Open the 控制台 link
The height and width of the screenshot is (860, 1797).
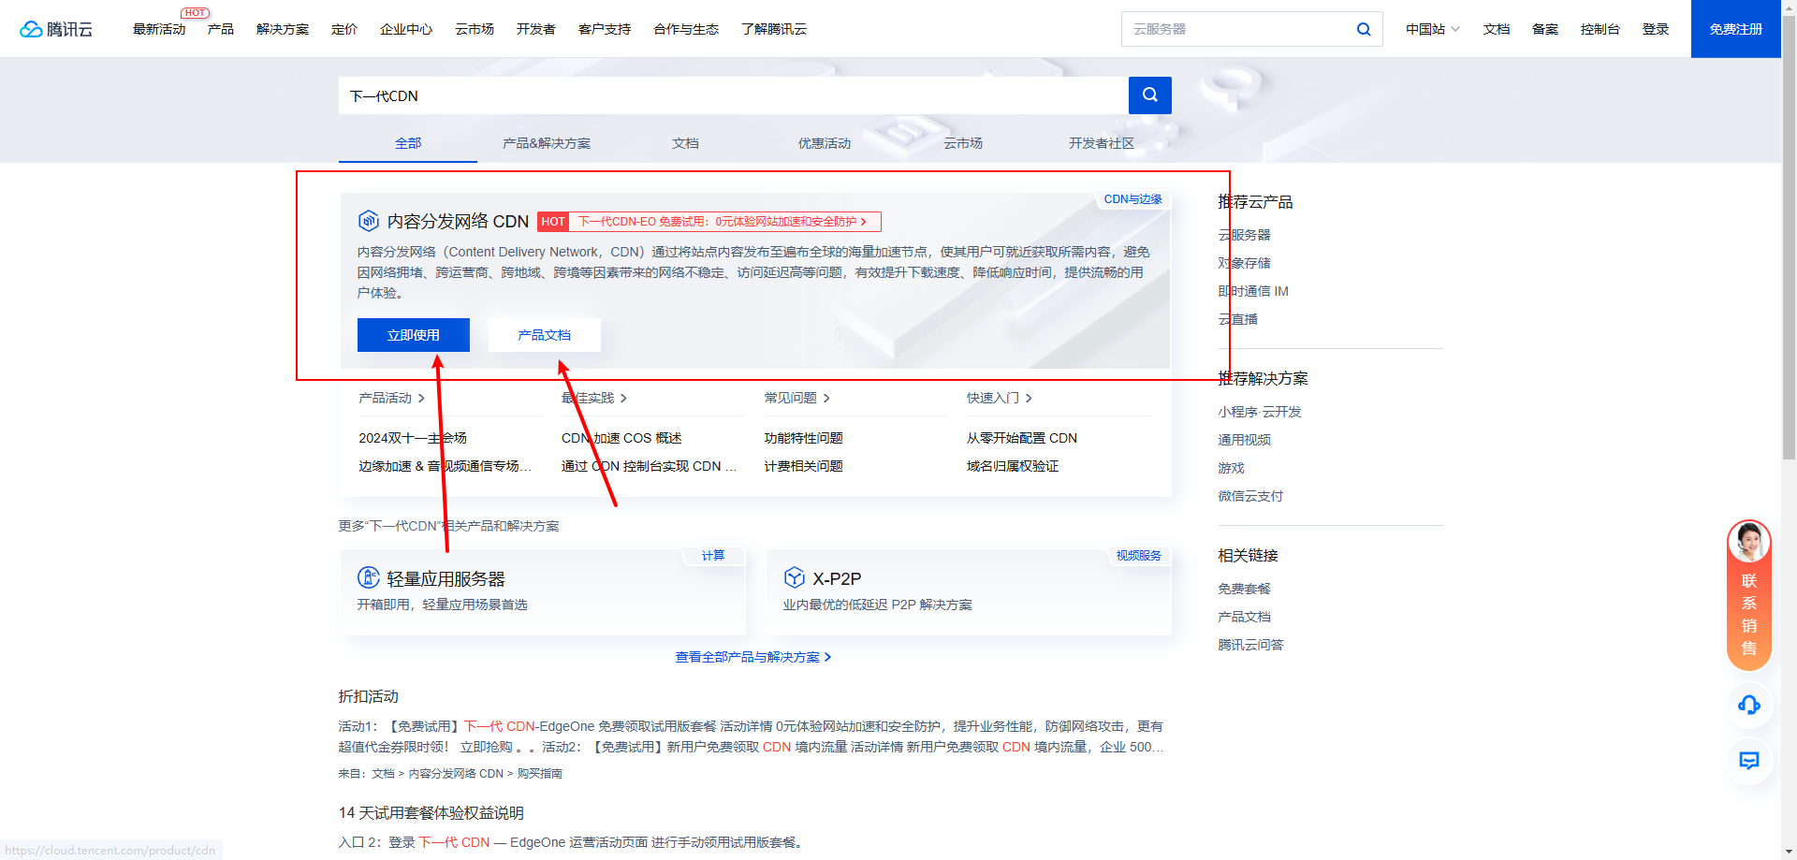[1600, 29]
